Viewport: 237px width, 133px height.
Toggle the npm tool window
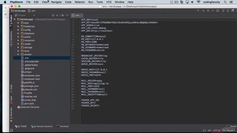pyautogui.click(x=11, y=99)
